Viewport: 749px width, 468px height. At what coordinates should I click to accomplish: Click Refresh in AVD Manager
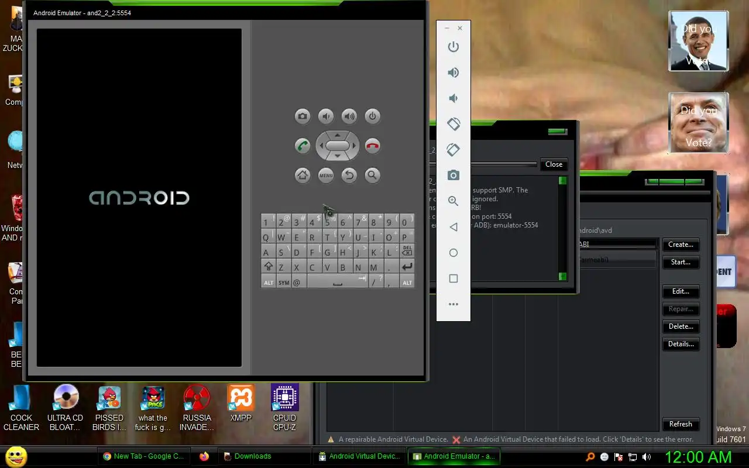coord(681,424)
